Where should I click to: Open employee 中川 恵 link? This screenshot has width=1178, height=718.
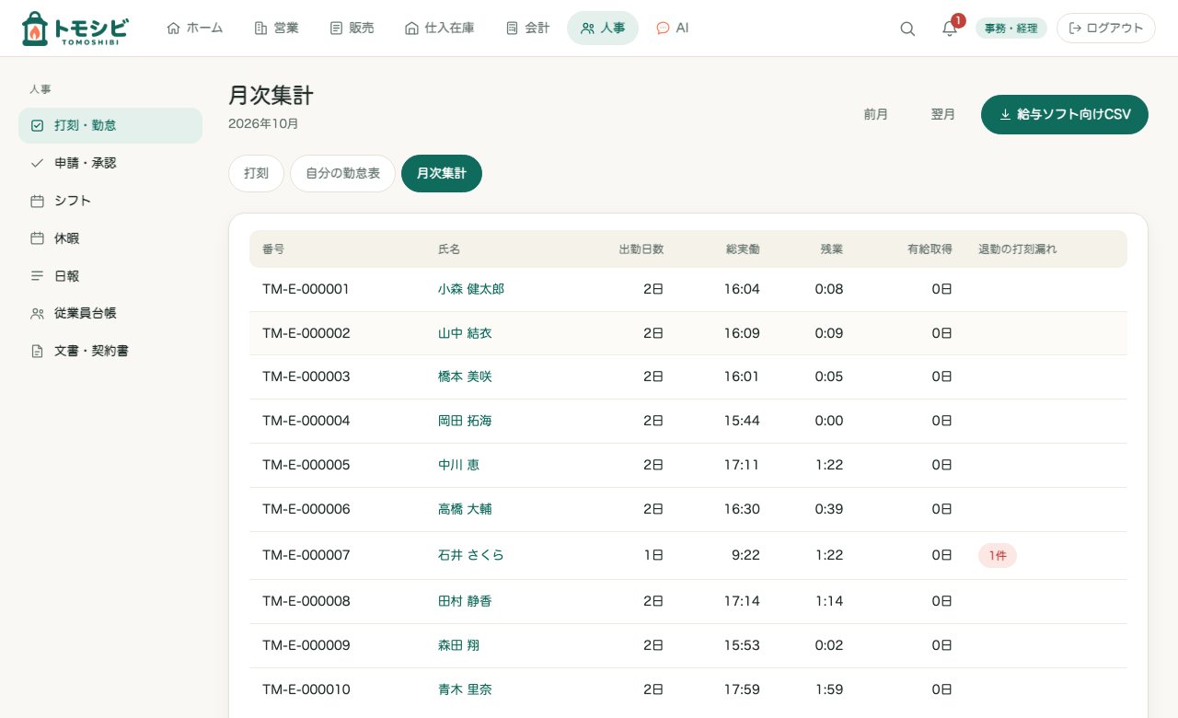pyautogui.click(x=458, y=465)
